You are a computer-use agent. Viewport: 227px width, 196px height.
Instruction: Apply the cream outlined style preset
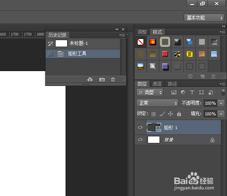(x=165, y=42)
